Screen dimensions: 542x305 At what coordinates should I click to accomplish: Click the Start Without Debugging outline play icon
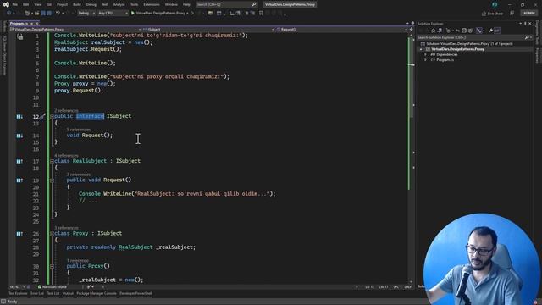pyautogui.click(x=192, y=14)
